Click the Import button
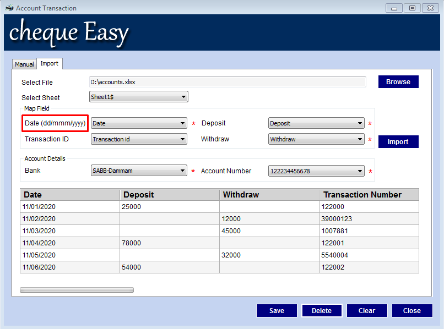This screenshot has height=329, width=444. point(398,141)
